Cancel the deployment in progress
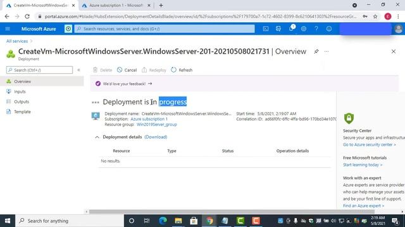 tap(127, 70)
